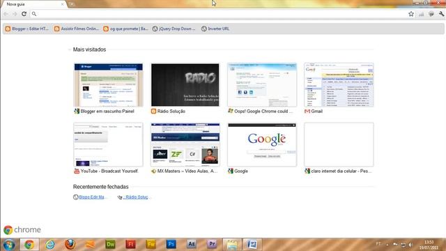Screen dimensions: 446x251
Task: Open the Word document taskbar window
Action: [252, 245]
